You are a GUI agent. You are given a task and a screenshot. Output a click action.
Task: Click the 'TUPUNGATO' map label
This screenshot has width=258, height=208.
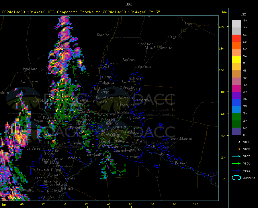(x=51, y=163)
